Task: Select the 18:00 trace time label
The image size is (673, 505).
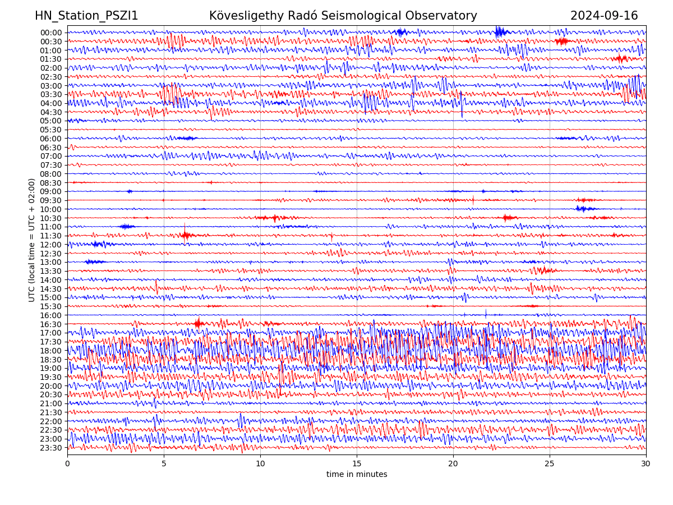Action: 51,351
